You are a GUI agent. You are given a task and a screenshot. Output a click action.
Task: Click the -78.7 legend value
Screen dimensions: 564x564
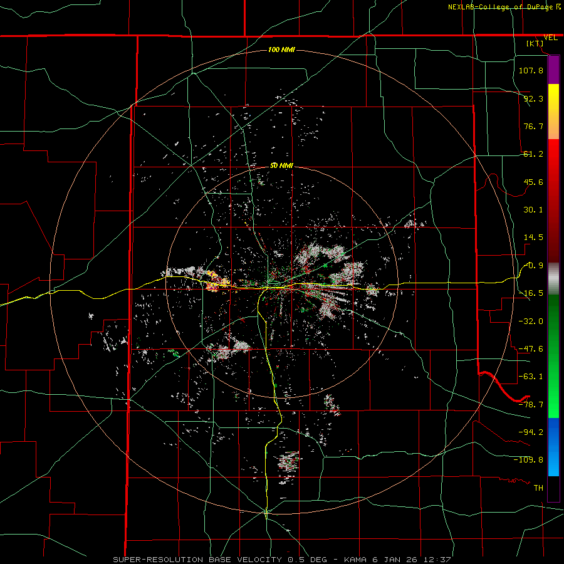tap(531, 405)
